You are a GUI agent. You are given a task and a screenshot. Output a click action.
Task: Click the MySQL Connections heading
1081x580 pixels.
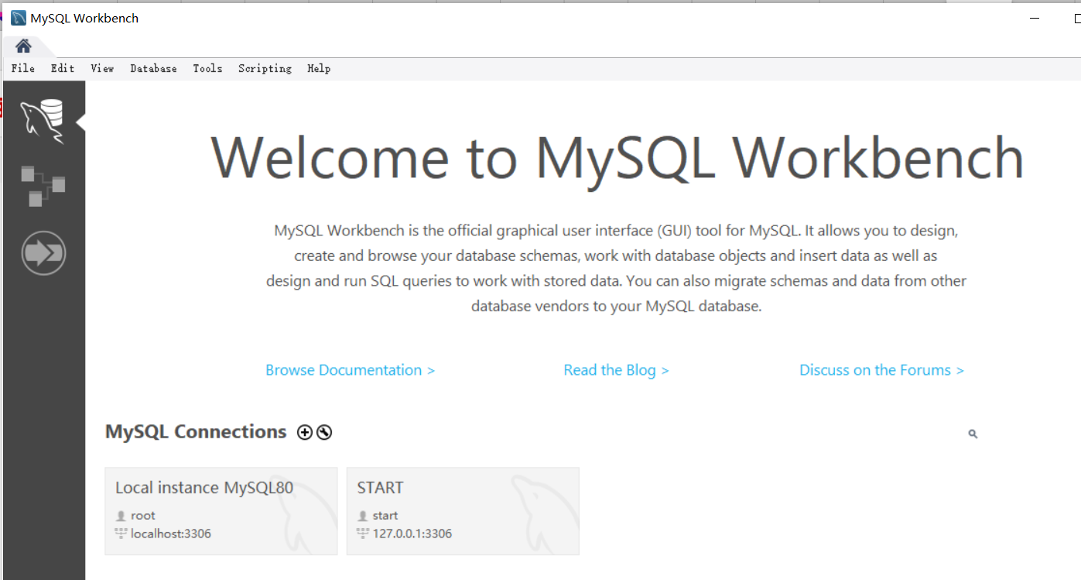tap(196, 432)
